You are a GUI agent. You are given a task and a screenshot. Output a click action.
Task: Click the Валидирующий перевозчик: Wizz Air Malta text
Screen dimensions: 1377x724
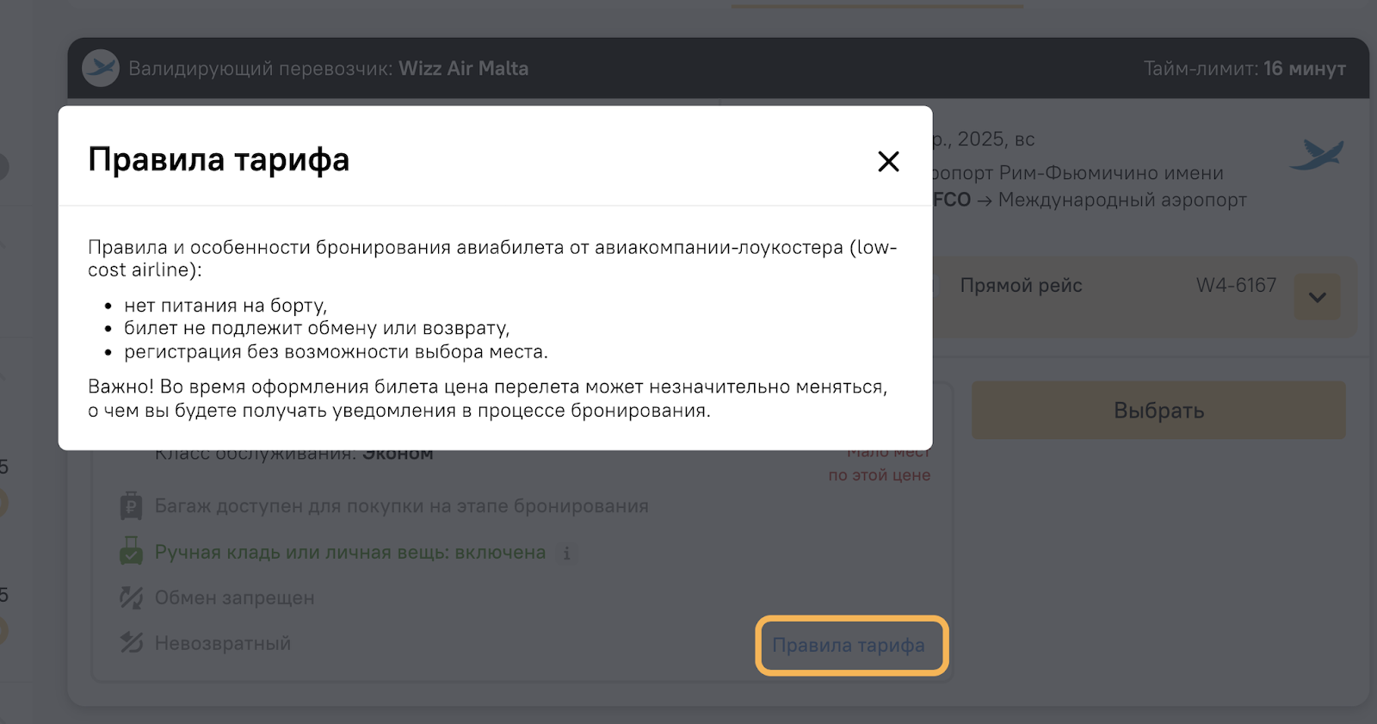point(329,69)
